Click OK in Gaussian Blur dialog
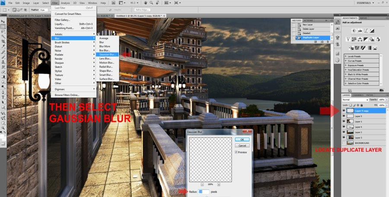This screenshot has width=389, height=197. [x=242, y=140]
